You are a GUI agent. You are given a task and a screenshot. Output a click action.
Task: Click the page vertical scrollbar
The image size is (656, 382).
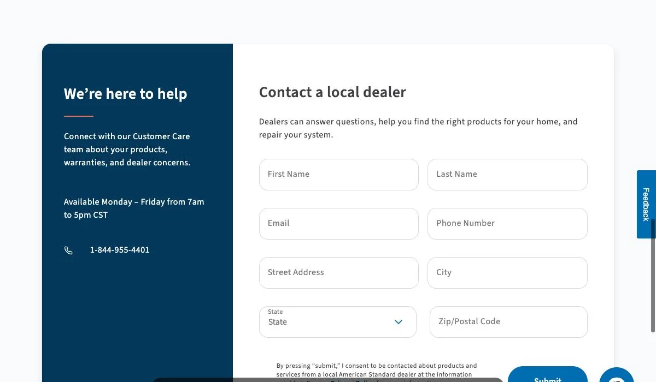point(653,276)
